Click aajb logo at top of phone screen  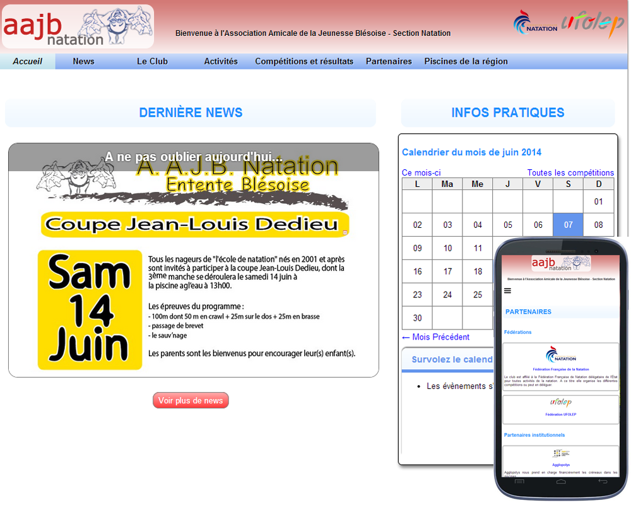pos(561,263)
